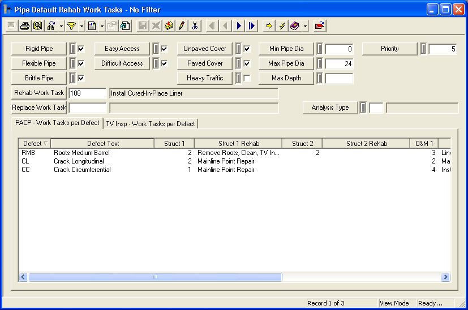
Task: Click the yellow funnel filter icon
Action: (71, 26)
